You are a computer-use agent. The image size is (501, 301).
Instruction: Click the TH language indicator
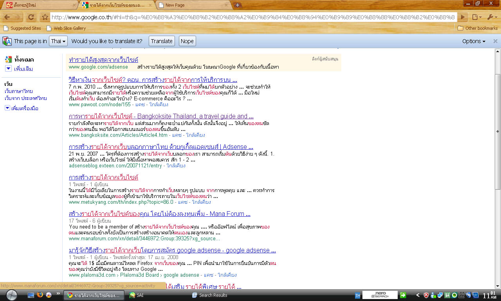click(357, 296)
